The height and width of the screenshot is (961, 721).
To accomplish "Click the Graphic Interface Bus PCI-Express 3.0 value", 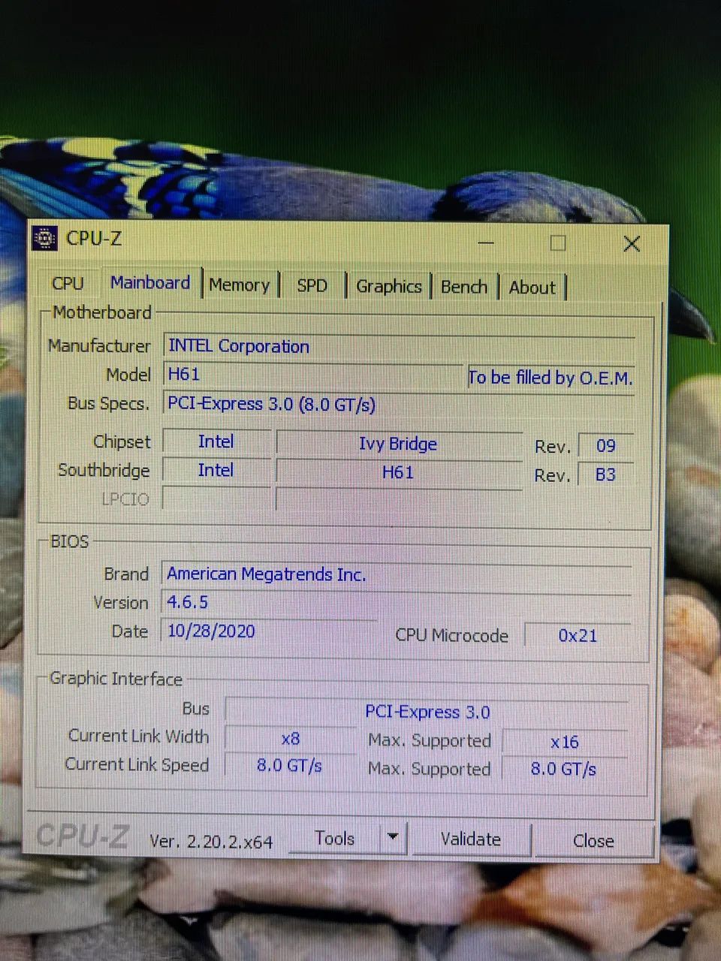I will [x=427, y=712].
